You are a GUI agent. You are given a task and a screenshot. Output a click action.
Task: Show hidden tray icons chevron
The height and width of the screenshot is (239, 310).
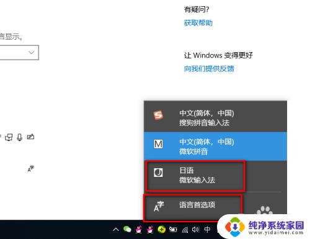tap(116, 230)
